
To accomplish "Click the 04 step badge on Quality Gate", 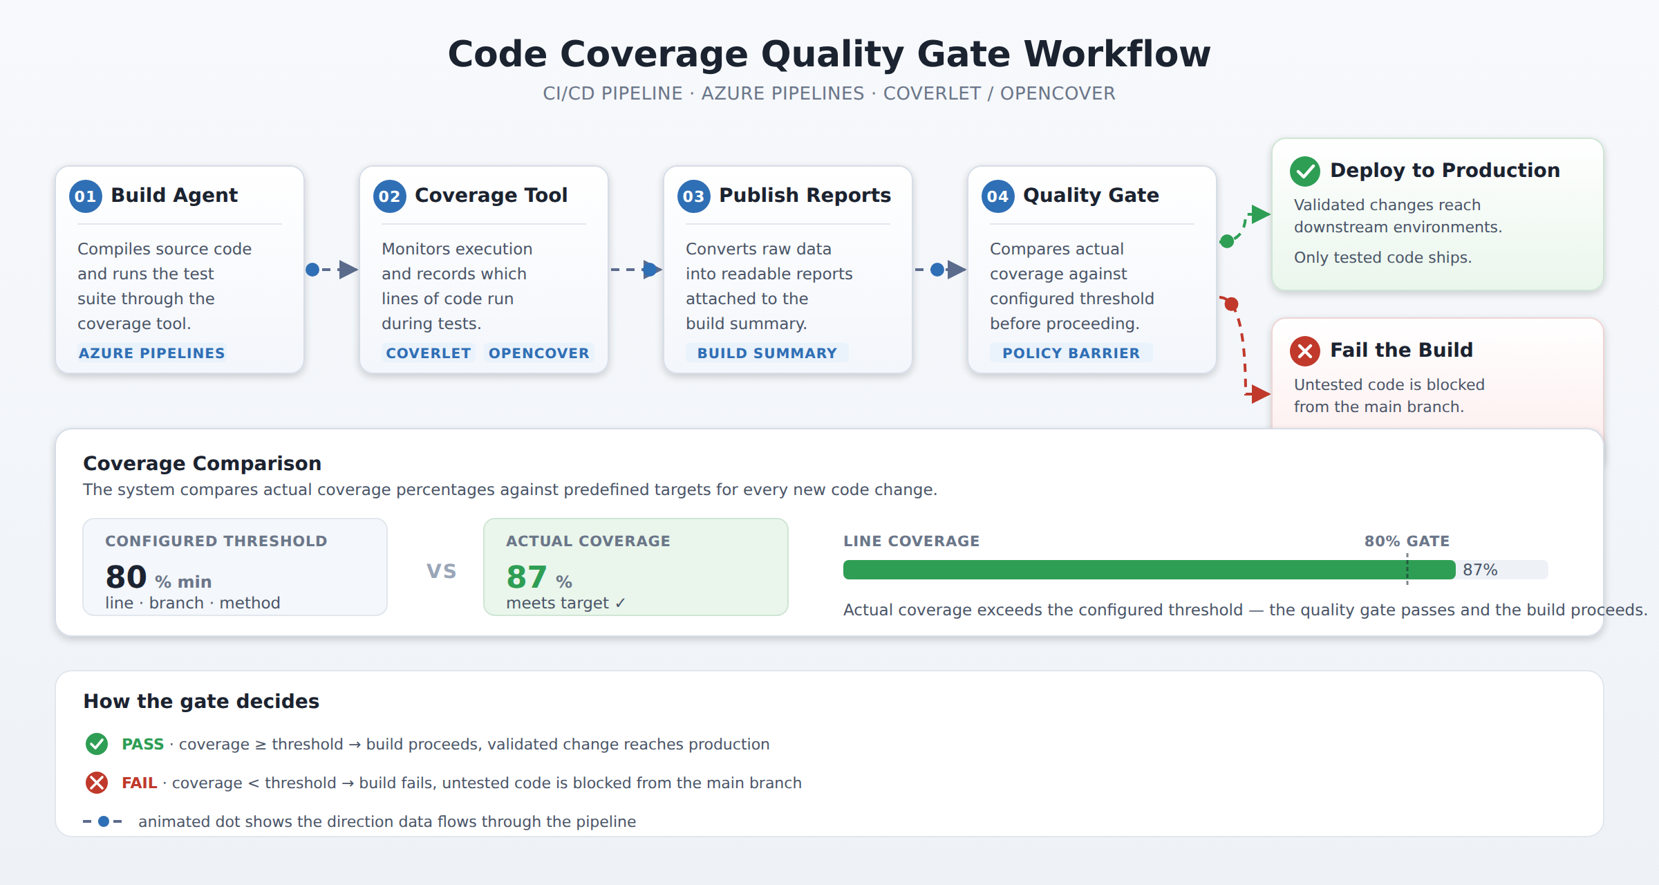I will tap(998, 196).
